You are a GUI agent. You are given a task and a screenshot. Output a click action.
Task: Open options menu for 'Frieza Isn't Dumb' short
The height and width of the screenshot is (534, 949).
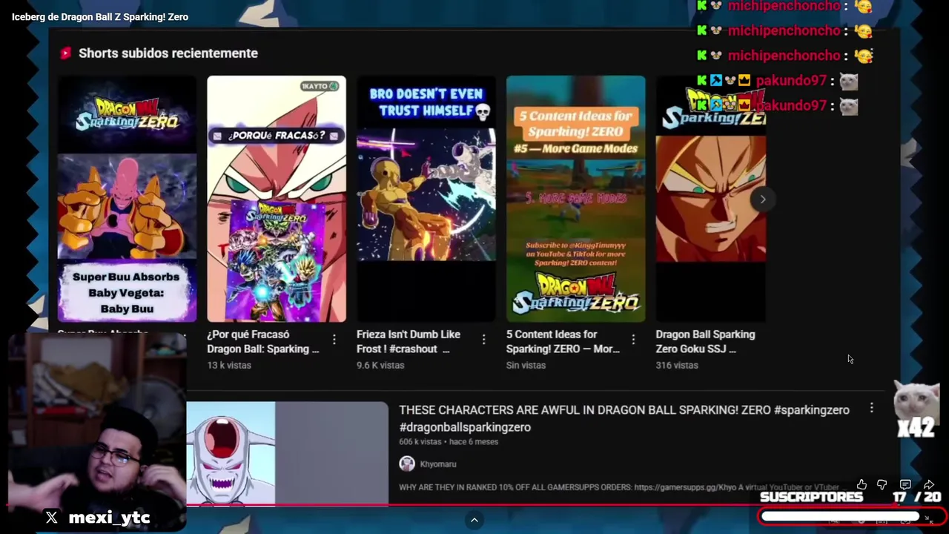(483, 340)
